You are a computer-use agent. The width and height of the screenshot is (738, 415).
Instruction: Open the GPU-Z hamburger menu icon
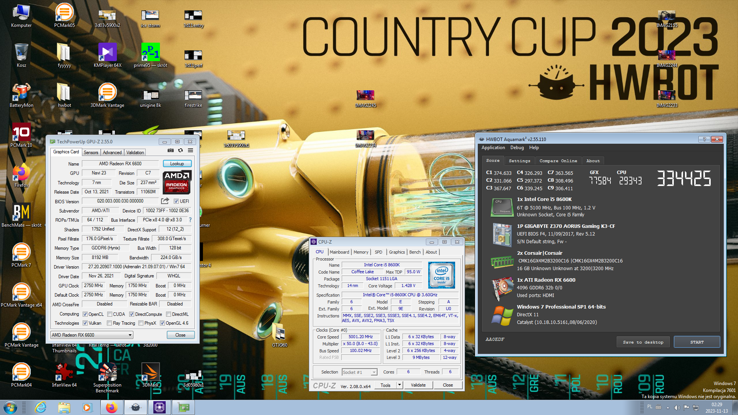click(x=190, y=151)
